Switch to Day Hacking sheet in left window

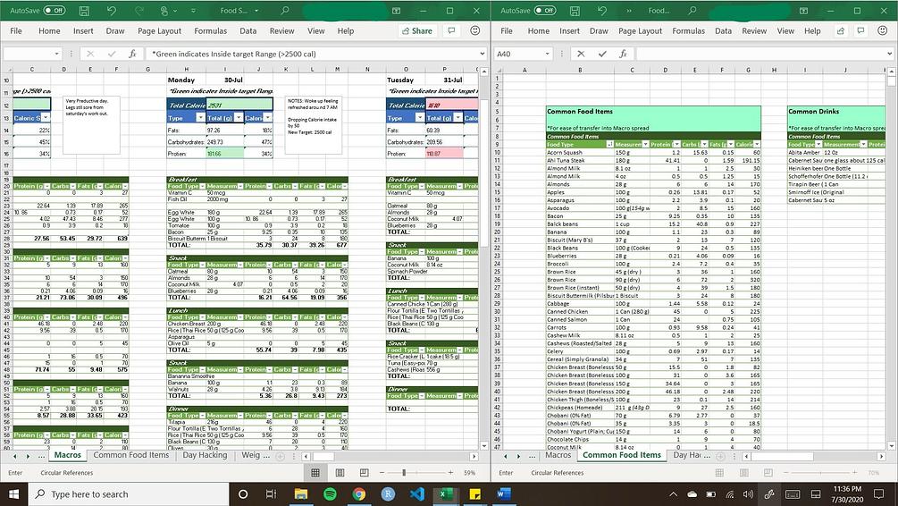(205, 455)
